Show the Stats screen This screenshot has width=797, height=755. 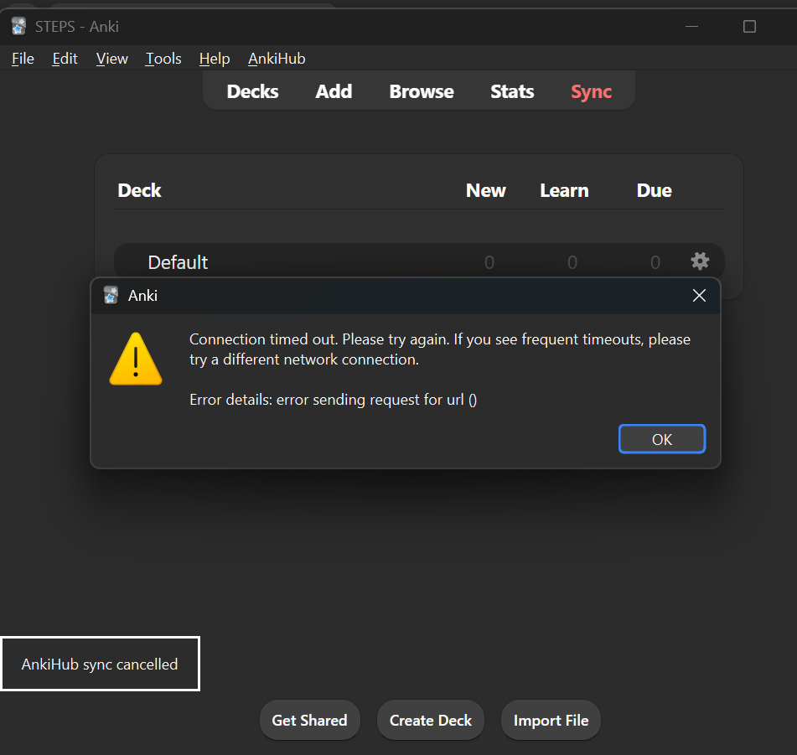(x=512, y=91)
